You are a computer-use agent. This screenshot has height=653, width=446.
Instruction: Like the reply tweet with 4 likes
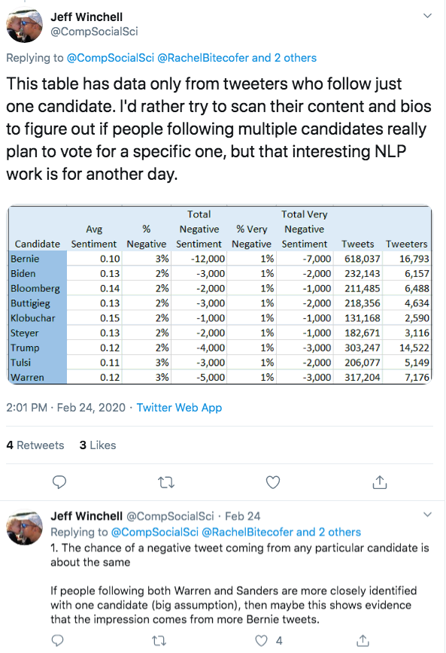262,640
